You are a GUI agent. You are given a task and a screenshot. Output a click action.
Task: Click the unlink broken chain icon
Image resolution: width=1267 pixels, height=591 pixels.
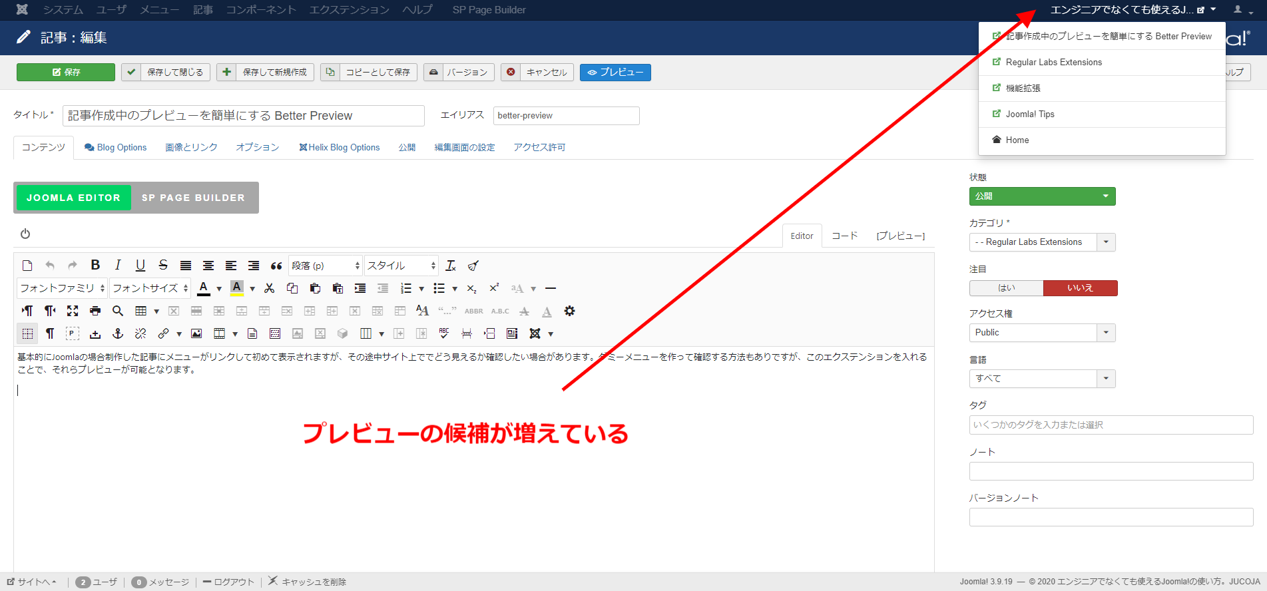[x=140, y=333]
